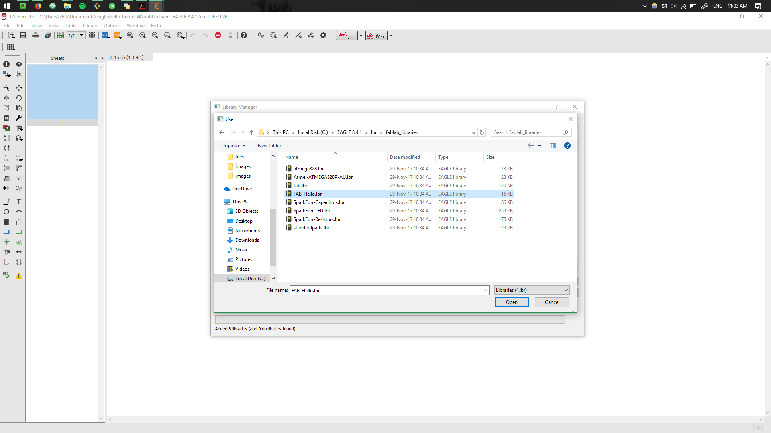Select the fab.lbr file

tap(300, 186)
